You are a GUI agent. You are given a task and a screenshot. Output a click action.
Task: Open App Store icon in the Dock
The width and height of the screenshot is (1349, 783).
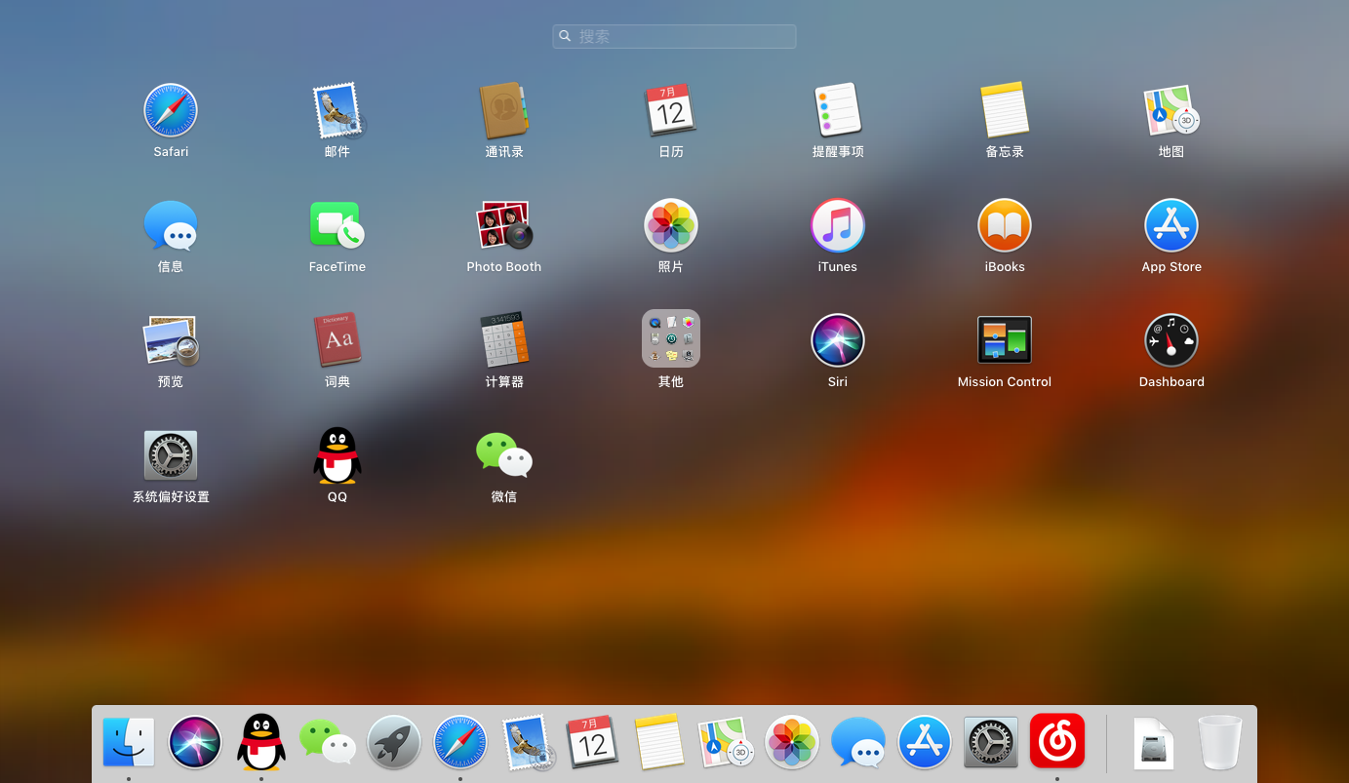point(925,743)
